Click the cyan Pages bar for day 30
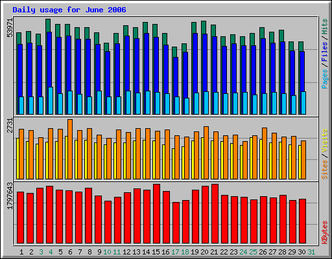332x259 pixels. (x=303, y=103)
